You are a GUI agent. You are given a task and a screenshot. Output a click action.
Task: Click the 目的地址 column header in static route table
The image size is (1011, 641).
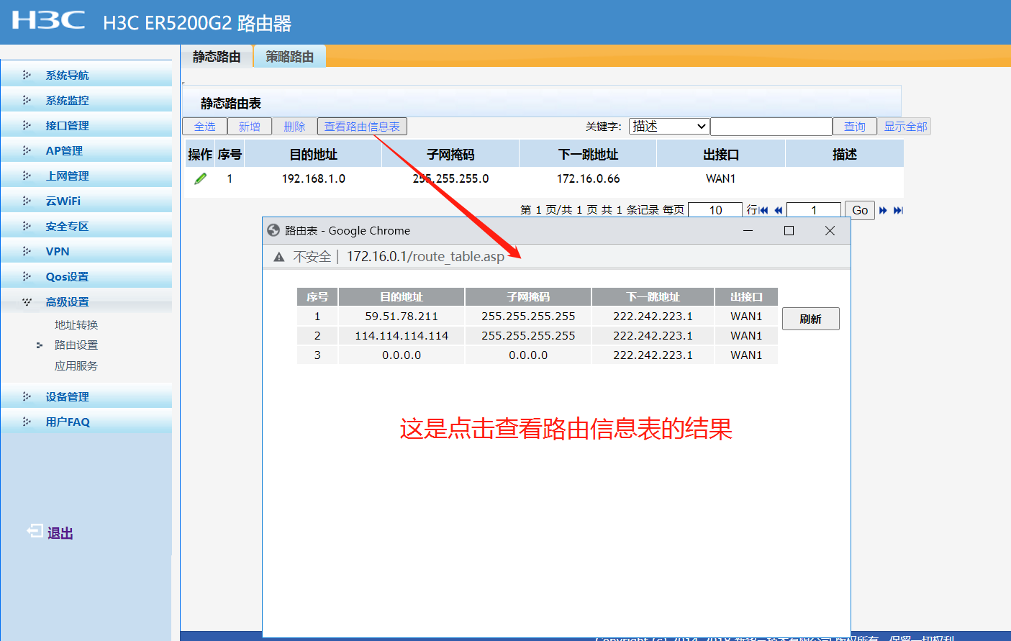point(314,154)
